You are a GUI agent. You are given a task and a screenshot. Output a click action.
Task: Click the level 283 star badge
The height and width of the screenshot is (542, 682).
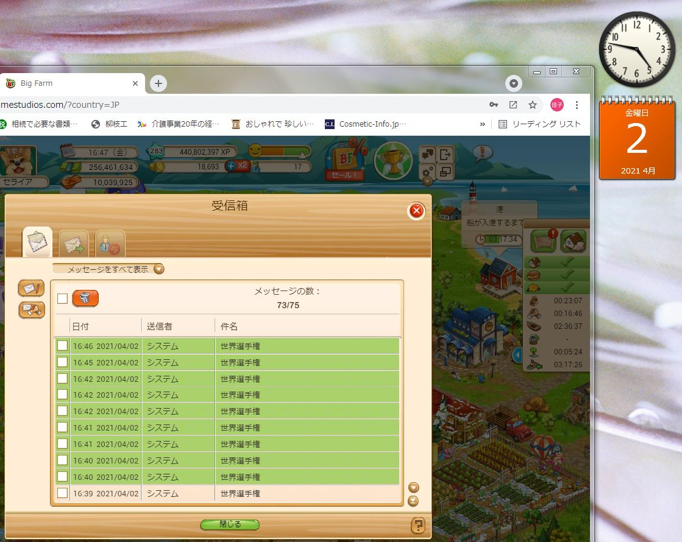tap(156, 151)
